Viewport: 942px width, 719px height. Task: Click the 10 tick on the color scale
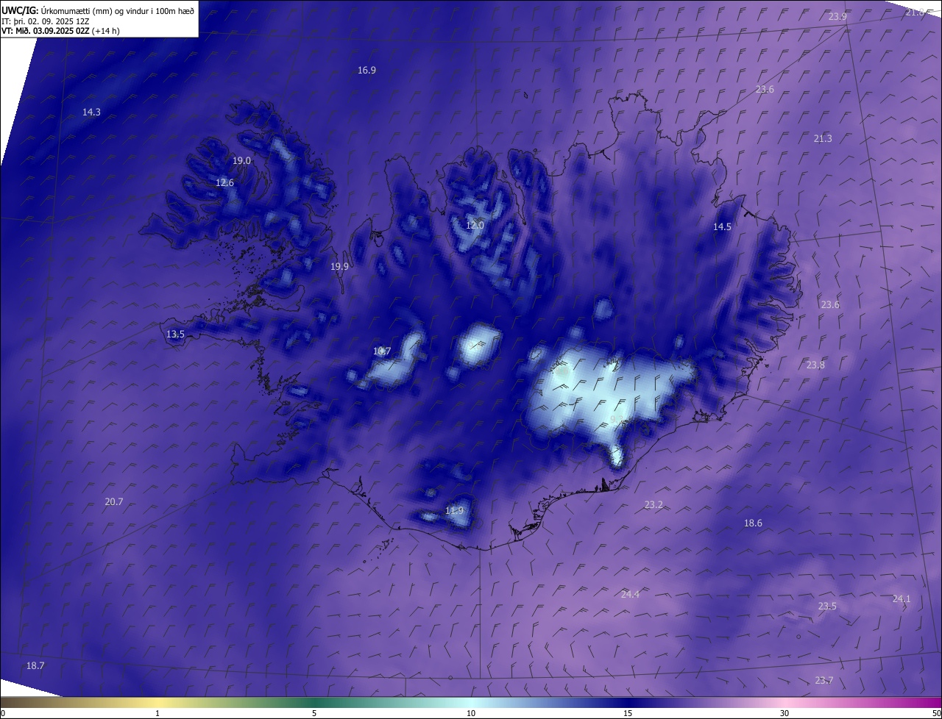point(471,714)
